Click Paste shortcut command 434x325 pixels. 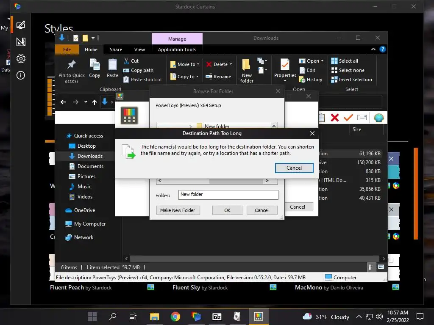point(142,80)
